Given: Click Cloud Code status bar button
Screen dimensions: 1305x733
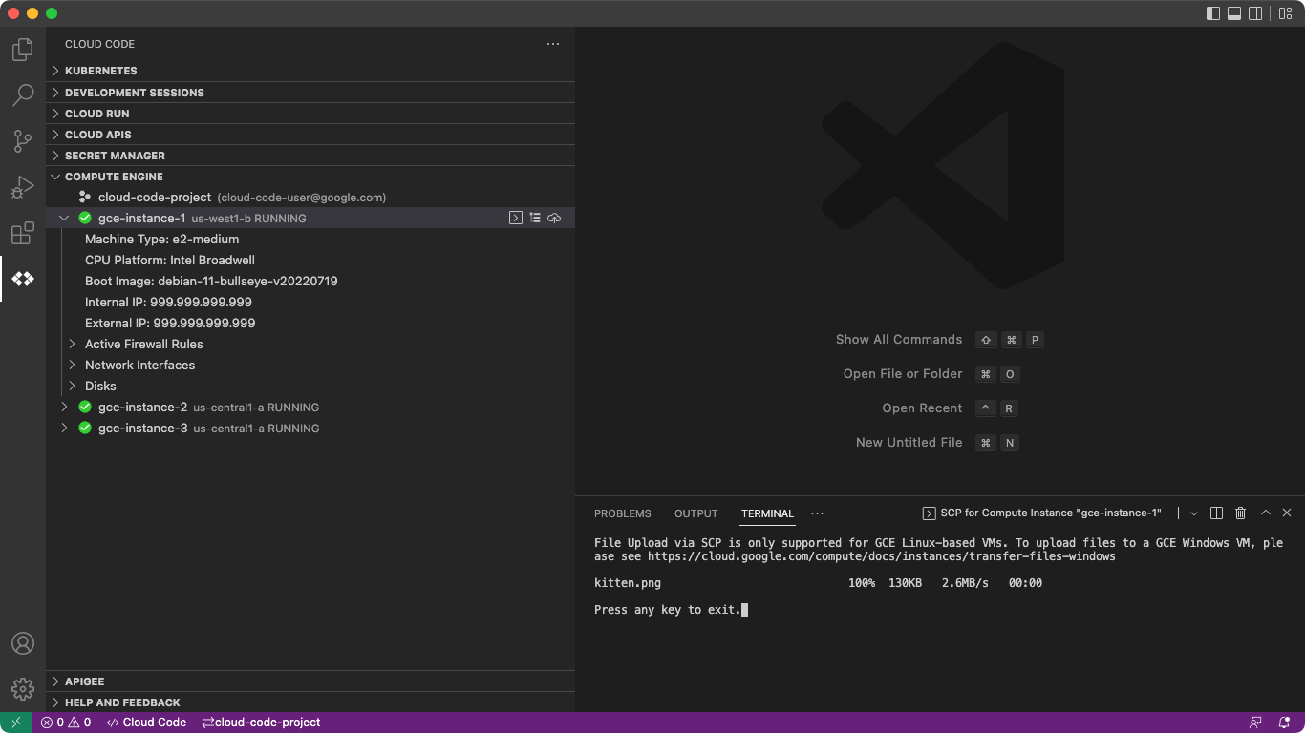Looking at the screenshot, I should pos(146,723).
